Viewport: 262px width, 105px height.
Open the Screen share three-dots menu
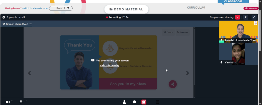tap(31, 24)
